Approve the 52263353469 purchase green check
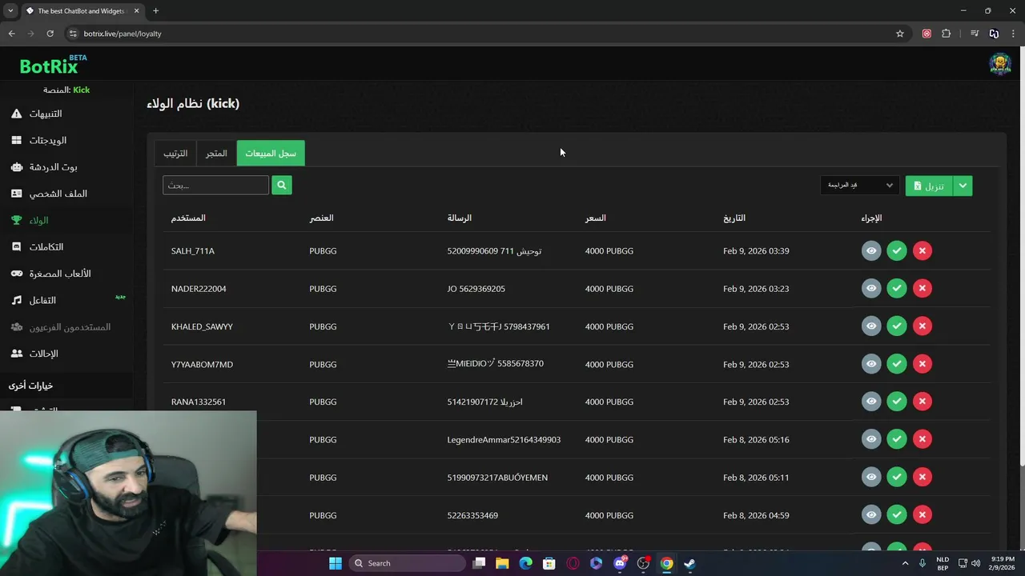 [897, 514]
